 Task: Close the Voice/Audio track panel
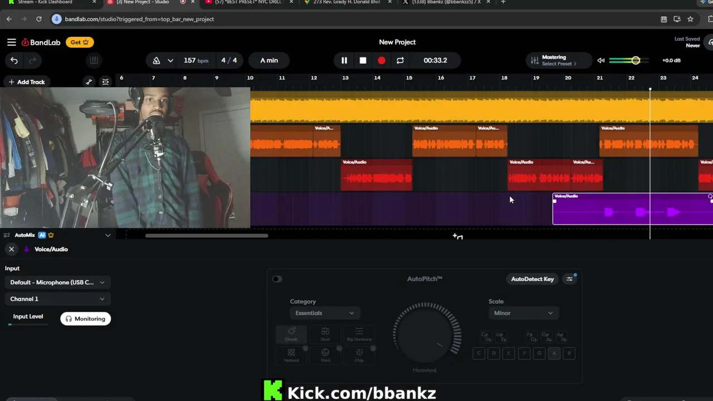click(11, 249)
